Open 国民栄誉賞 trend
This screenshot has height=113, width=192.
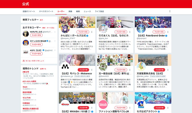(x=27, y=92)
